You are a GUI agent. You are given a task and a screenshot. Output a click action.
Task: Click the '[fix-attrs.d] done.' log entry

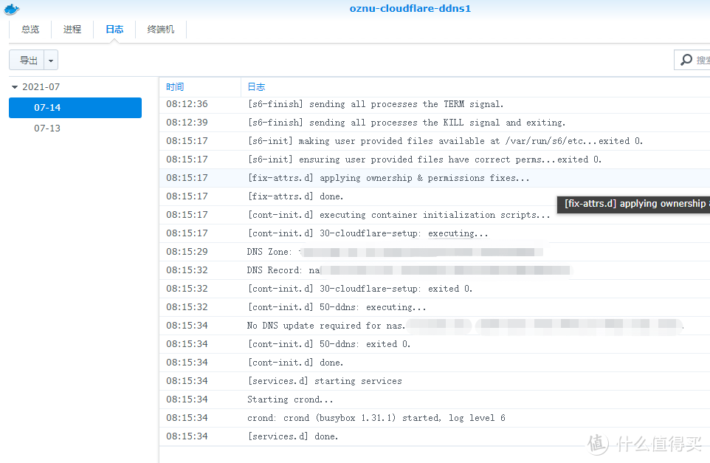tap(435, 196)
